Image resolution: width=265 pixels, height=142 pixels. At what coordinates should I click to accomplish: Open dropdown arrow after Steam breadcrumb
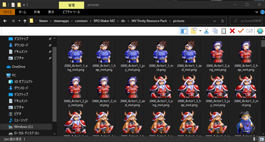click(51, 21)
